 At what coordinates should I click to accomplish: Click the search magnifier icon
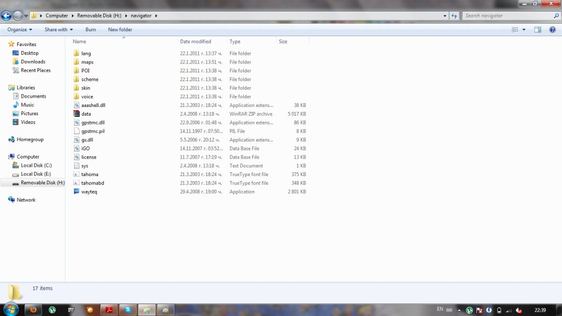click(x=557, y=16)
